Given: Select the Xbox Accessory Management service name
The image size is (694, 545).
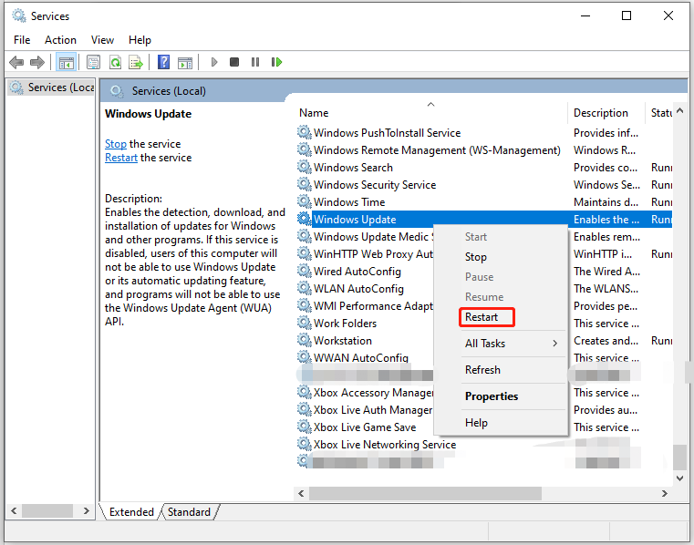Looking at the screenshot, I should coord(373,393).
